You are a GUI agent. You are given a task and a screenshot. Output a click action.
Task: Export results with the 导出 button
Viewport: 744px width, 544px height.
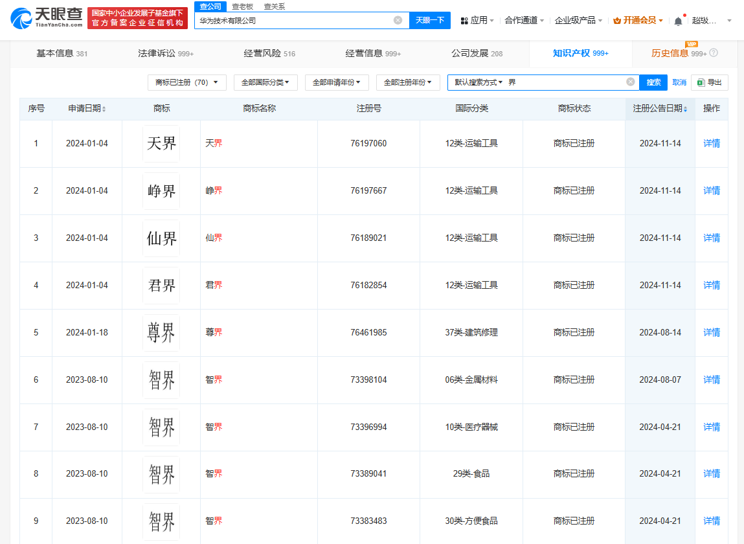710,82
